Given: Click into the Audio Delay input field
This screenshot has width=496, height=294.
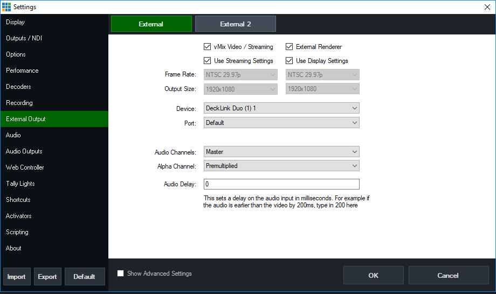Looking at the screenshot, I should [x=281, y=184].
